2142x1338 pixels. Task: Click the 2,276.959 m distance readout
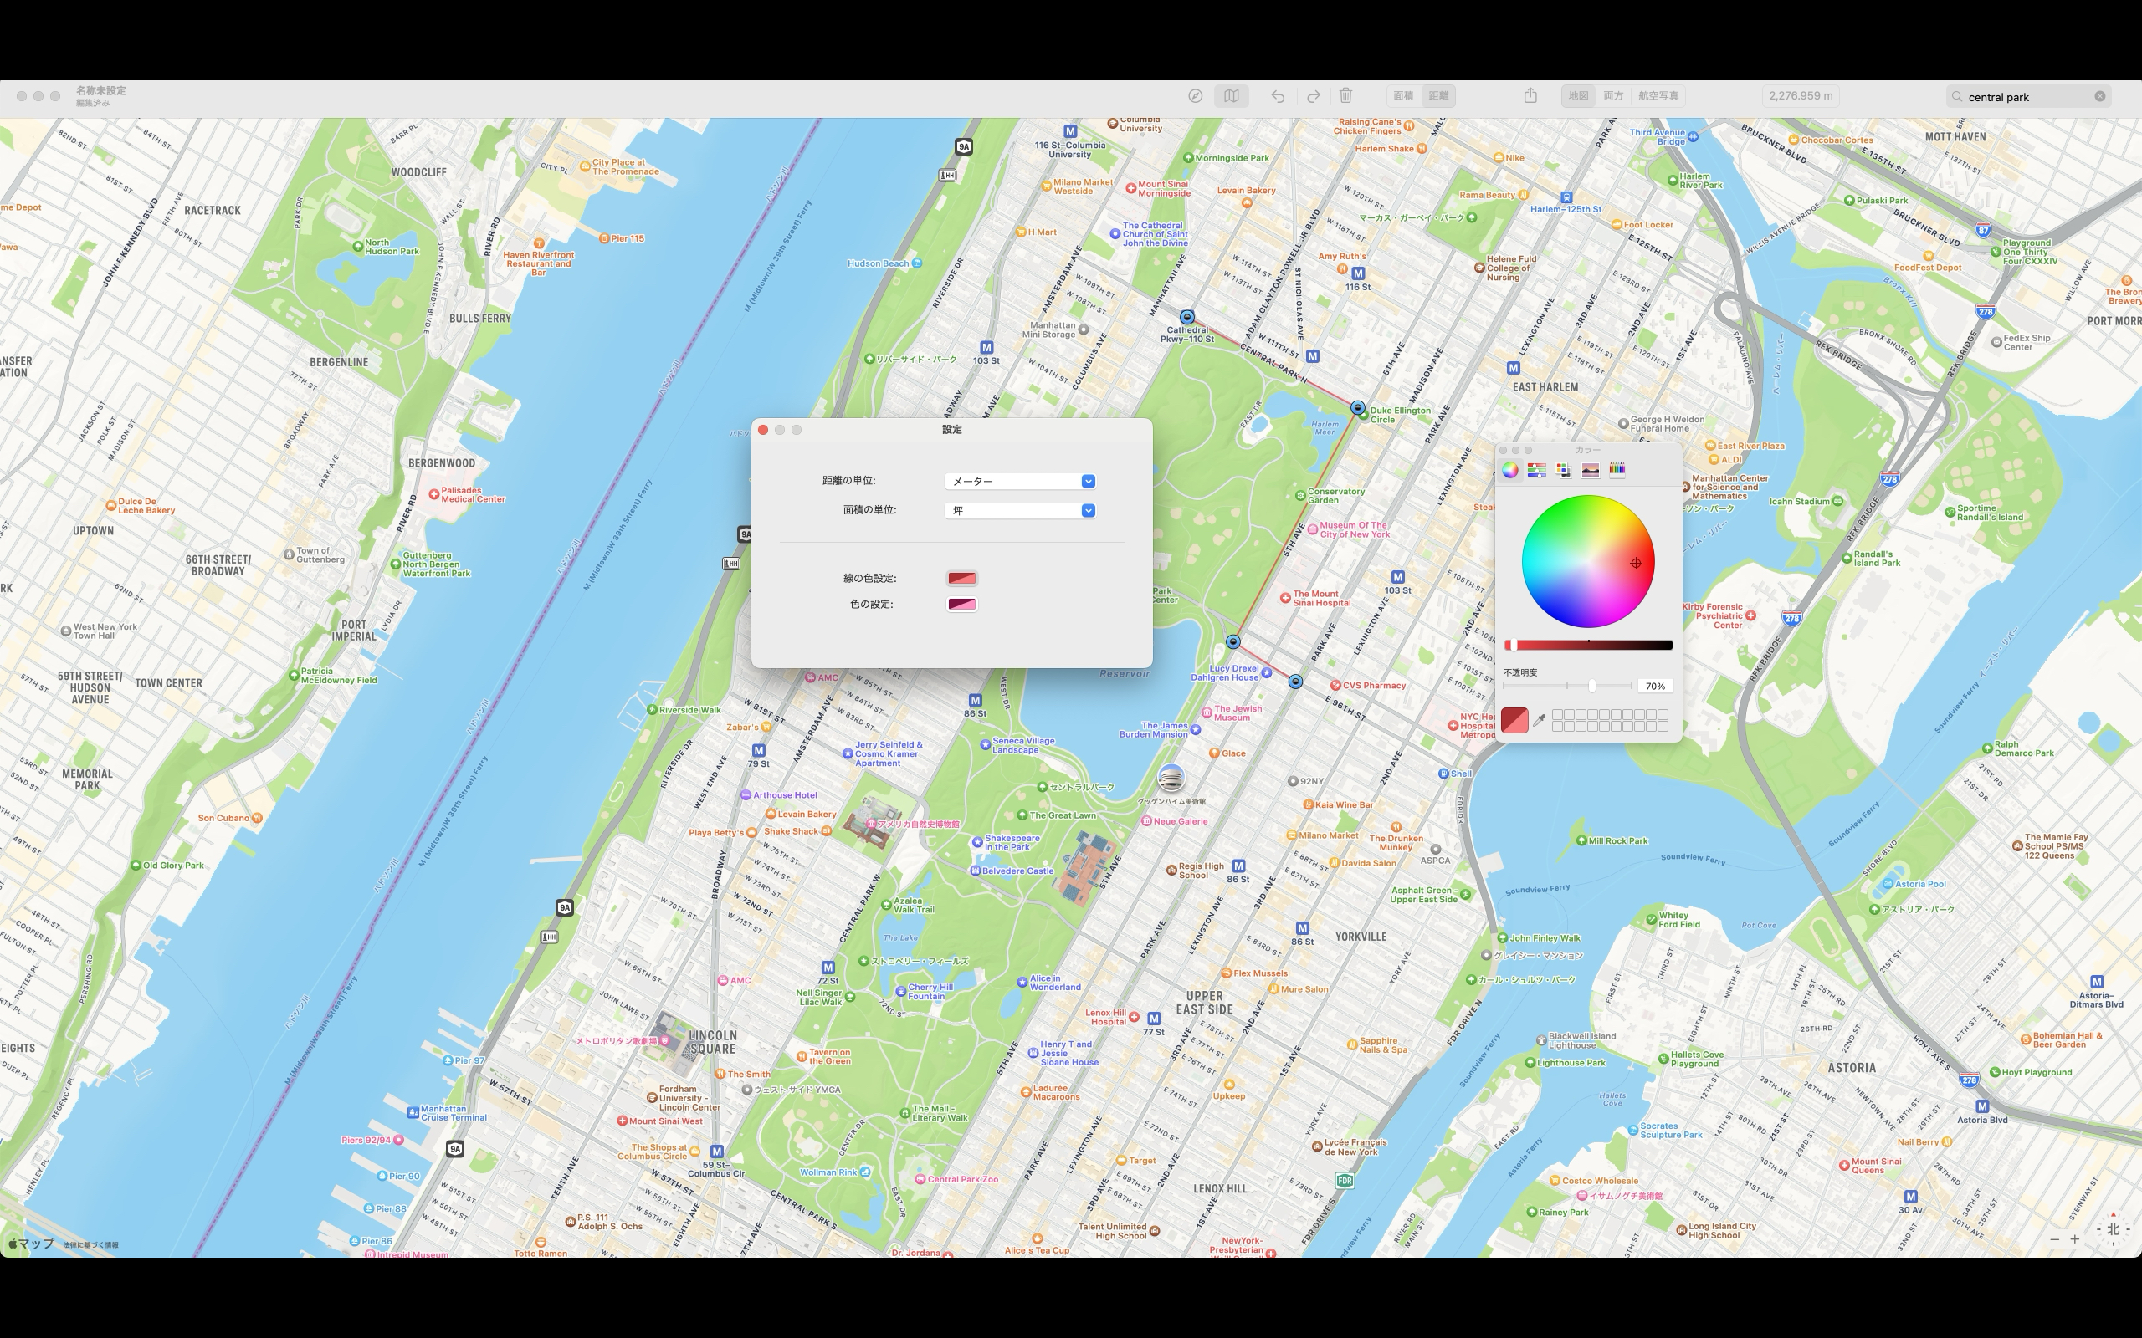[x=1800, y=95]
